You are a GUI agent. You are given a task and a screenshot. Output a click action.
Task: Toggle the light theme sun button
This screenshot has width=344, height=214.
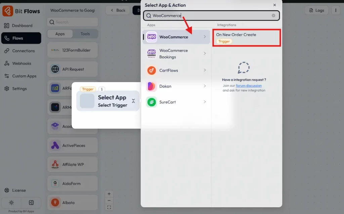tap(11, 203)
